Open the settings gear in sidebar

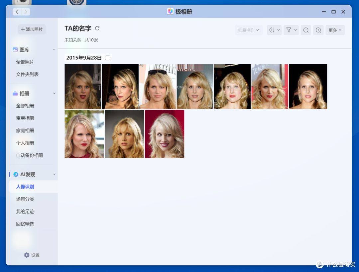pos(27,255)
